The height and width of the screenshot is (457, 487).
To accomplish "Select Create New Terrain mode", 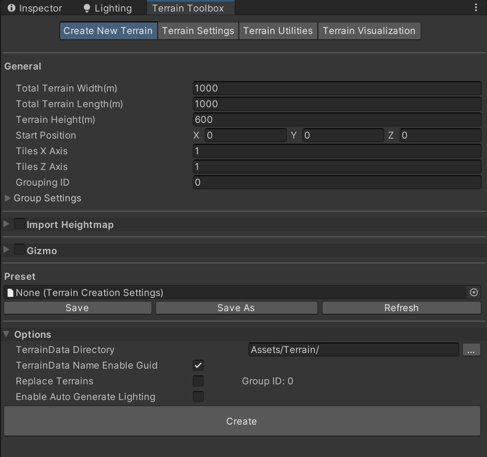I will click(x=108, y=31).
